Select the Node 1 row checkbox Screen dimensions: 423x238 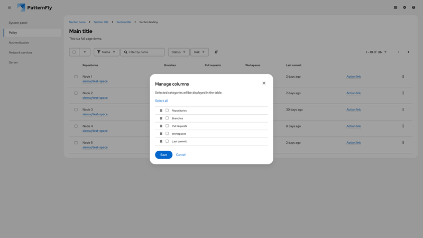(x=76, y=77)
